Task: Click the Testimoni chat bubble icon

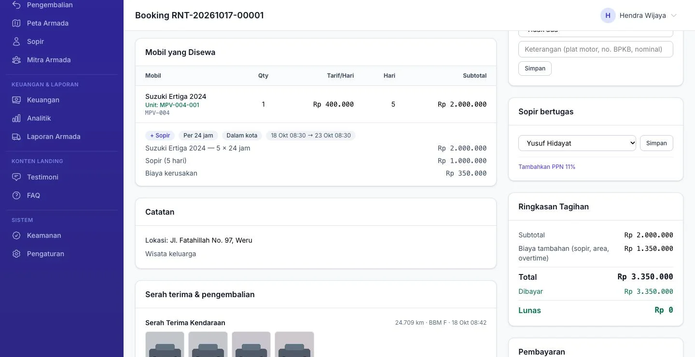Action: tap(16, 177)
